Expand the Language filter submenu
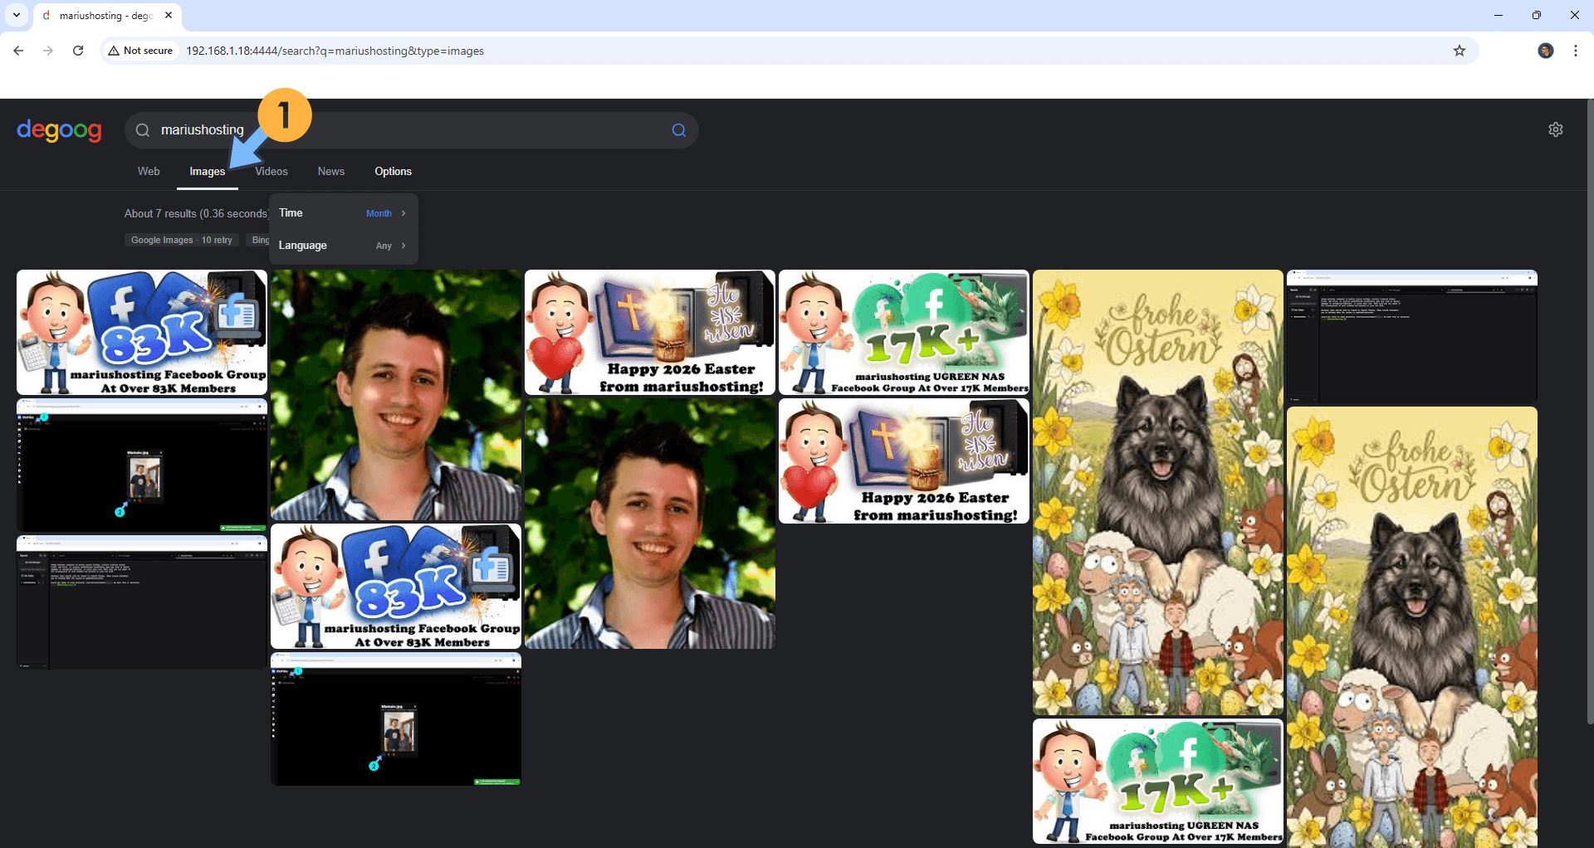This screenshot has height=848, width=1594. pyautogui.click(x=343, y=246)
